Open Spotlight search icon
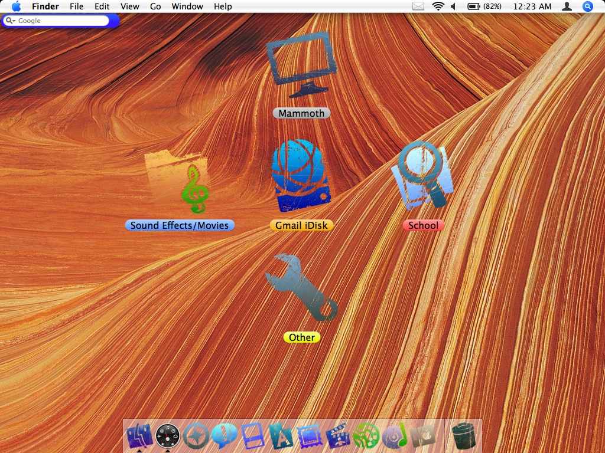 click(587, 6)
